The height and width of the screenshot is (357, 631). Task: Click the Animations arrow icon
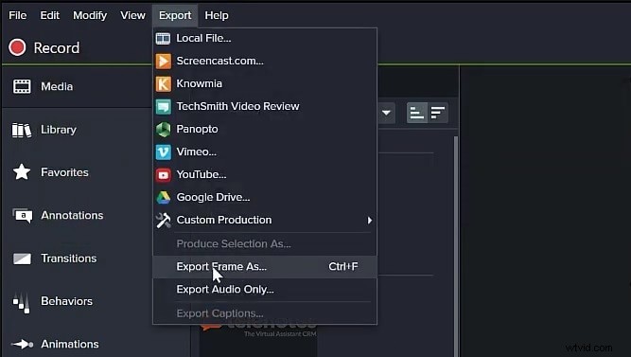pos(23,344)
